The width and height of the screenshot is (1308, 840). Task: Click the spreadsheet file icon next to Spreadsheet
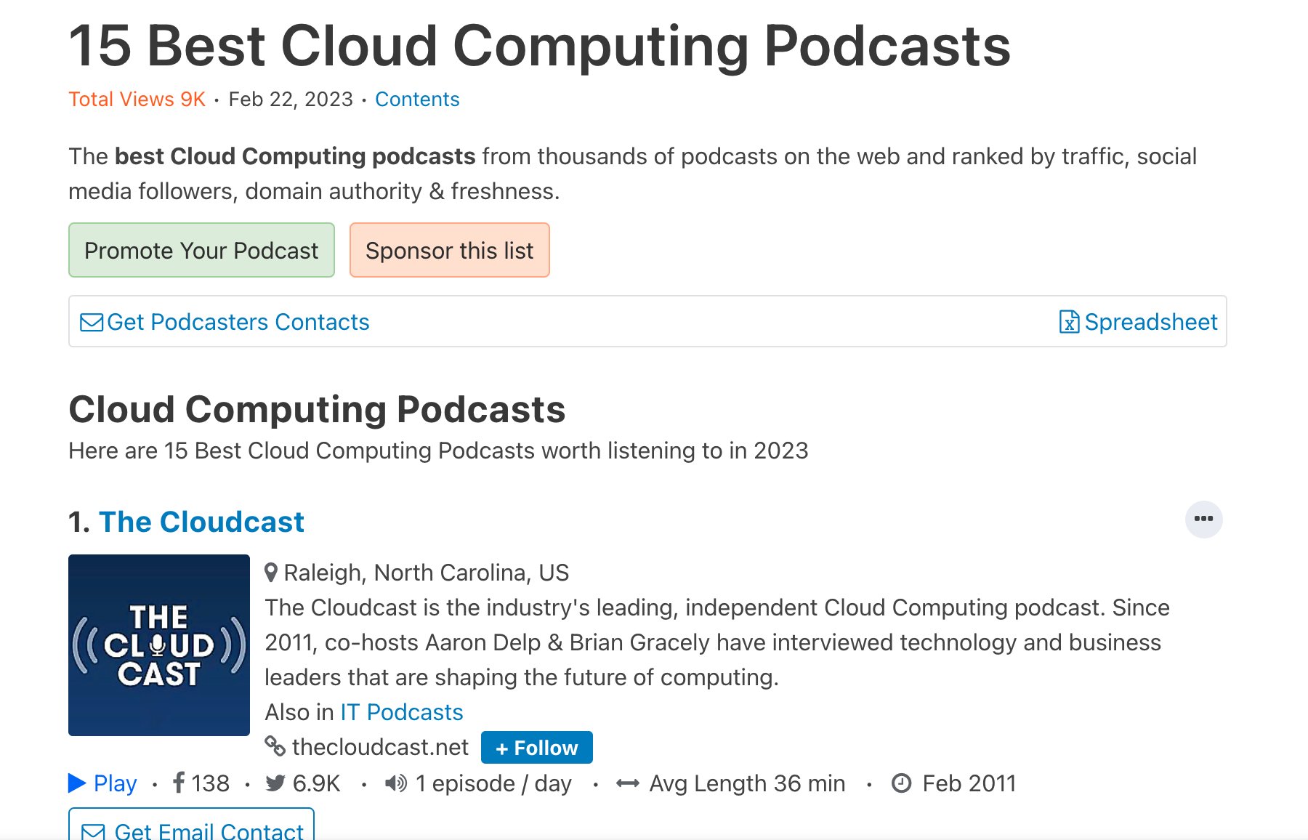coord(1068,322)
